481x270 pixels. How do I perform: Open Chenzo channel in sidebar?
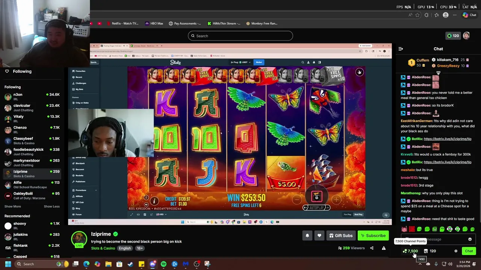32,130
